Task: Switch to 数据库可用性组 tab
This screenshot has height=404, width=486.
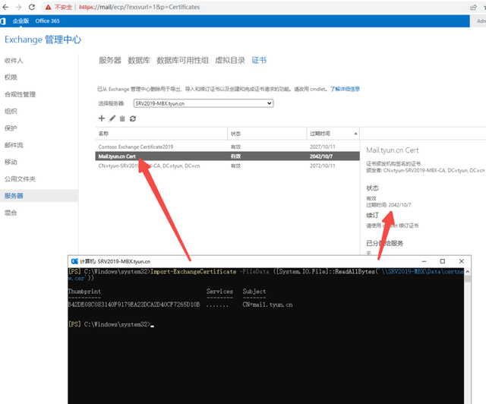Action: [x=182, y=60]
